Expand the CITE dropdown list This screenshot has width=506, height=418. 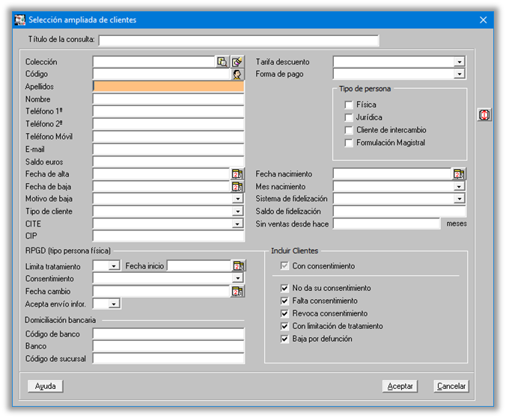[237, 224]
